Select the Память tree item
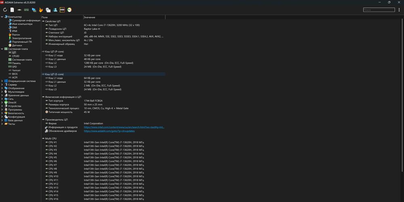 point(16,63)
